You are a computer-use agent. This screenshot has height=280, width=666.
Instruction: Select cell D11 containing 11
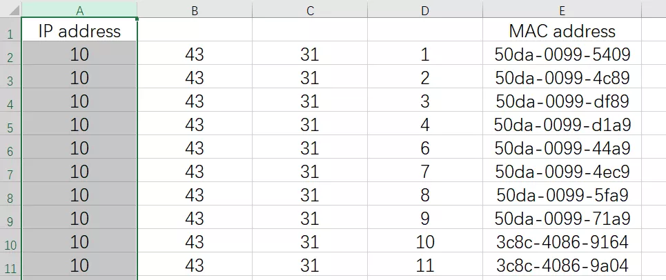pos(424,266)
